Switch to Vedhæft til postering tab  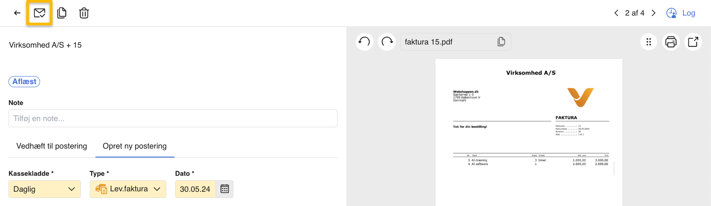click(x=52, y=146)
